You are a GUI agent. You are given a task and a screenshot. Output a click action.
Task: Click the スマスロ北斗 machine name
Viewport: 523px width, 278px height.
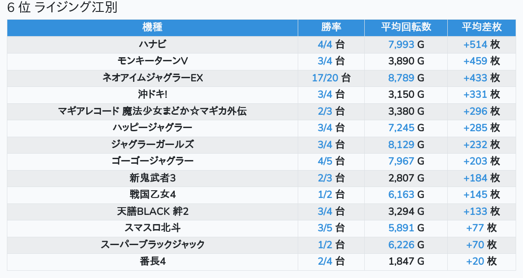coord(152,228)
